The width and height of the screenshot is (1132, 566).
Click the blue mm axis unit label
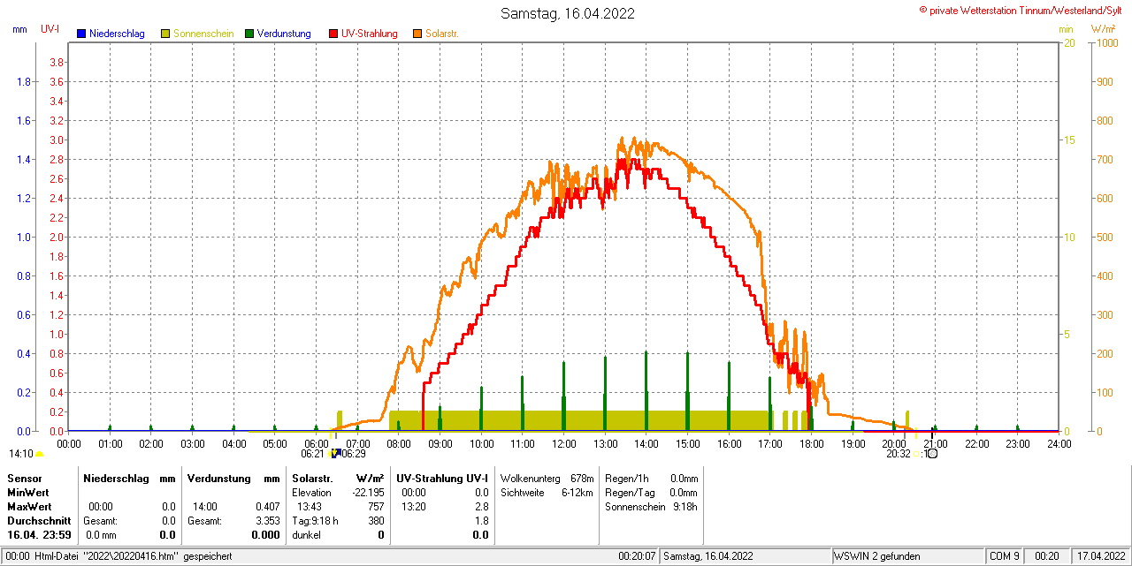coord(20,29)
